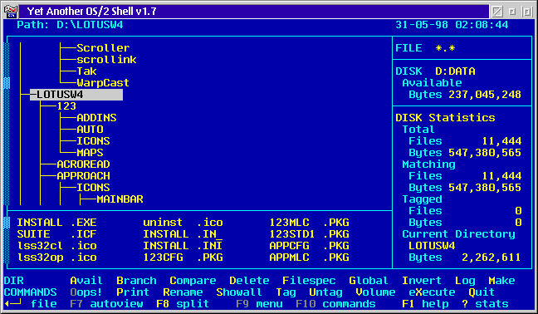The width and height of the screenshot is (538, 314).
Task: Select file uninst .ico
Action: pos(183,223)
